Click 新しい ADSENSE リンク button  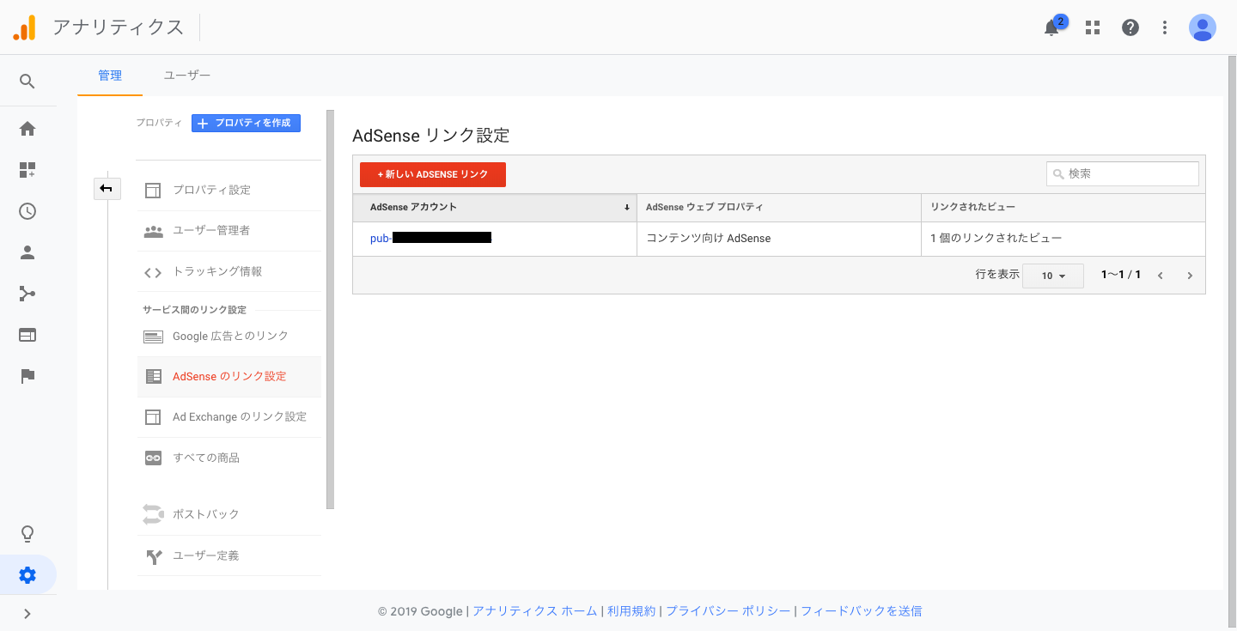(x=433, y=174)
